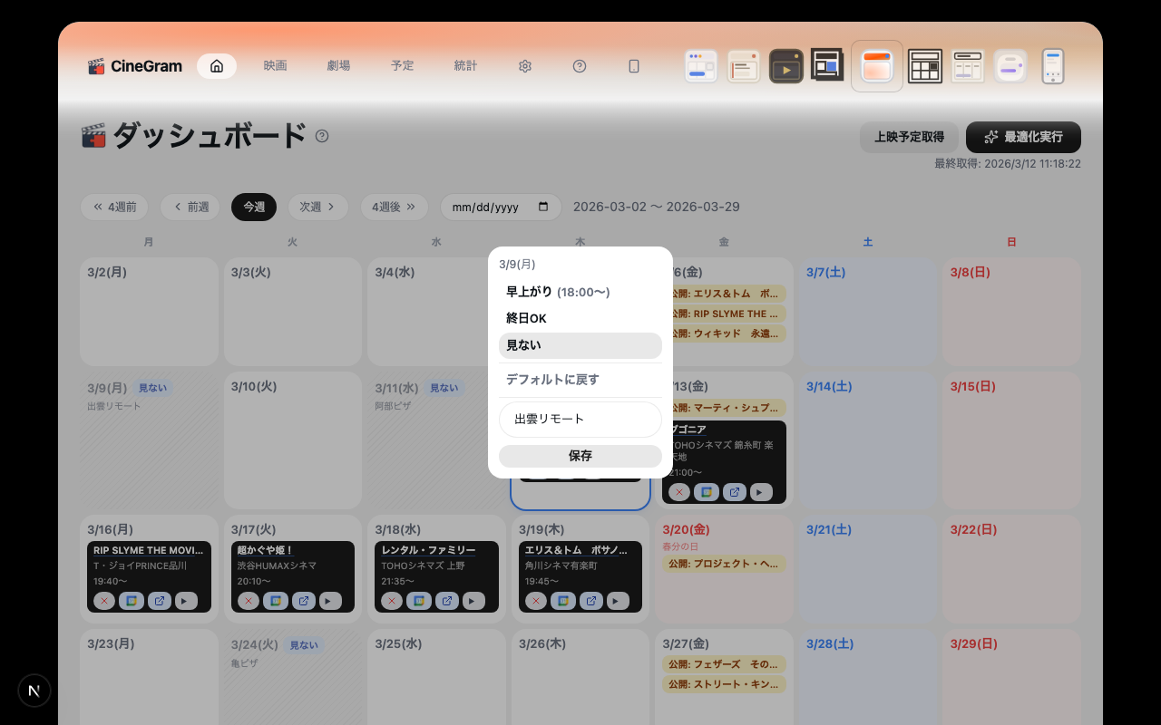Jump back with 4週前 double chevron
This screenshot has height=725, width=1161.
(x=114, y=207)
